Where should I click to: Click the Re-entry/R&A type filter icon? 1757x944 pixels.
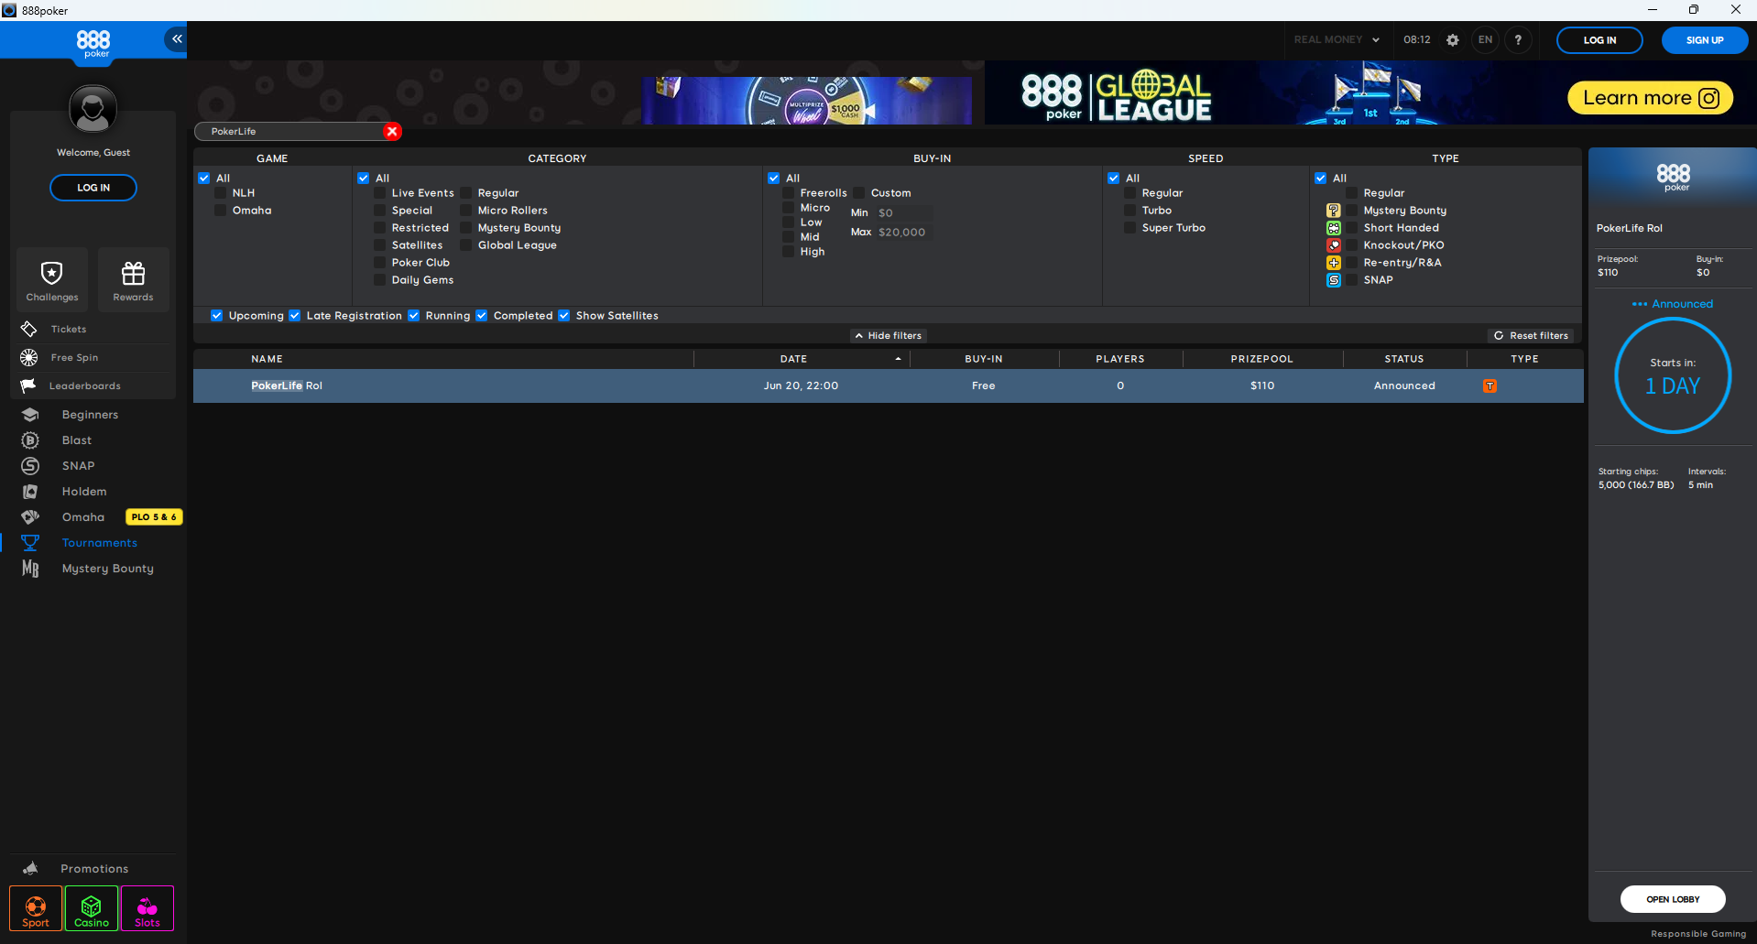tap(1334, 263)
